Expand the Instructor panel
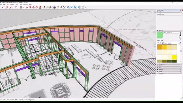The width and height of the screenshot is (183, 103). tap(158, 73)
